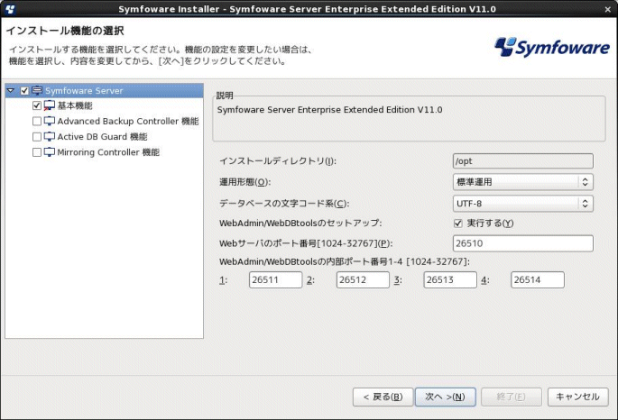Collapse the Symfoware Server tree node

point(11,90)
